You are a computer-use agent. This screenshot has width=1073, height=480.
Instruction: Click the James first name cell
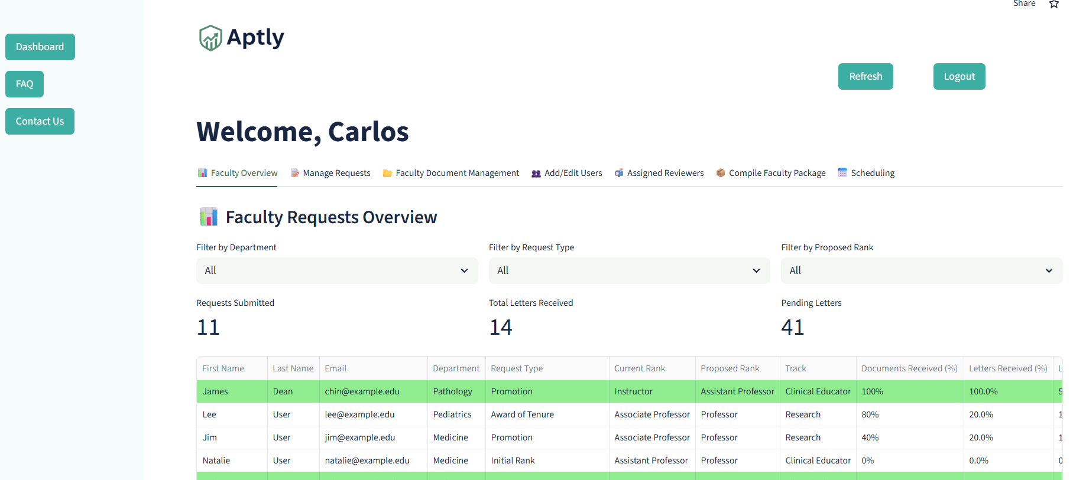click(x=232, y=391)
